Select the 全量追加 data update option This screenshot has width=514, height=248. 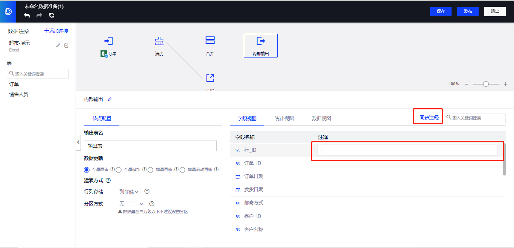119,169
